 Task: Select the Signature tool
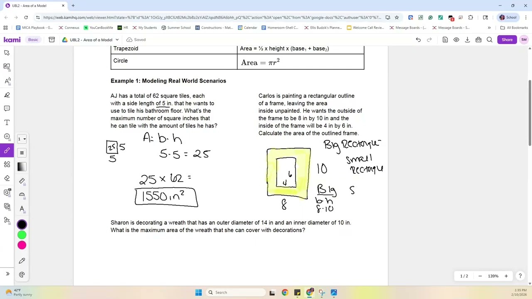[x=7, y=220]
